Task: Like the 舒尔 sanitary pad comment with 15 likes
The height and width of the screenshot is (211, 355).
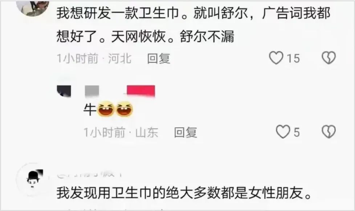Action: pyautogui.click(x=276, y=58)
